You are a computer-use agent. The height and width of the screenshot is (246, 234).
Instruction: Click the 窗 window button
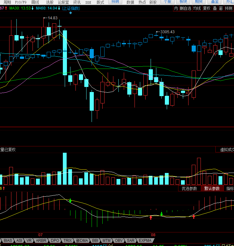221,8
